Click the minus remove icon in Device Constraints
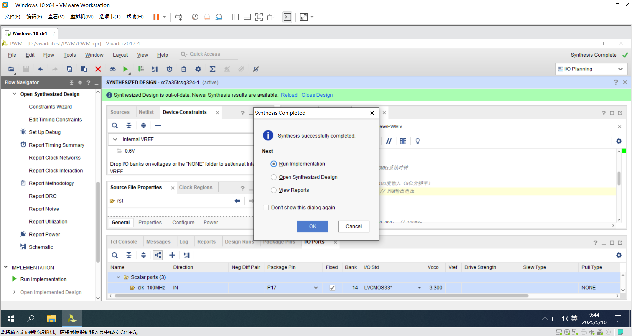 (x=158, y=126)
